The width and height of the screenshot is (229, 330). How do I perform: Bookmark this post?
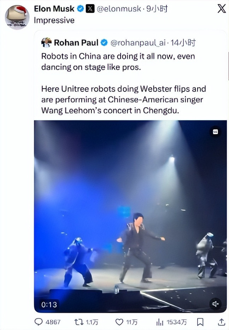(x=200, y=322)
